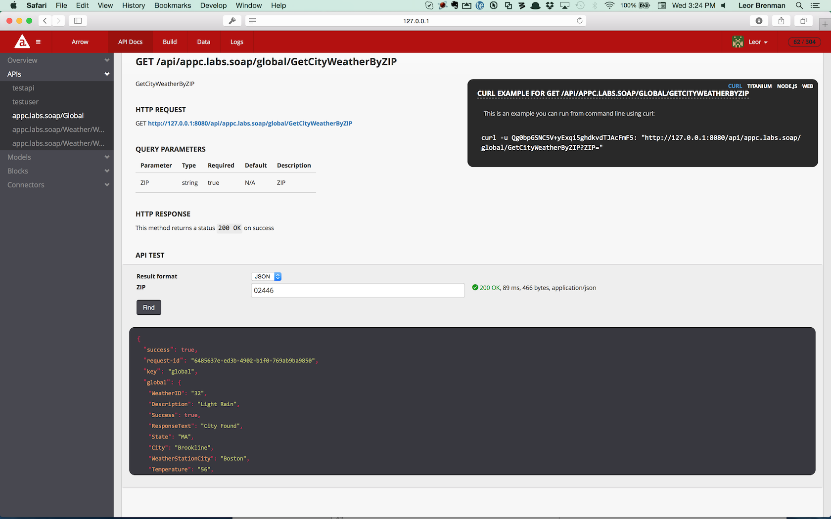Screen dimensions: 831x519
Task: Click Safari's forward navigation arrow
Action: coord(58,21)
